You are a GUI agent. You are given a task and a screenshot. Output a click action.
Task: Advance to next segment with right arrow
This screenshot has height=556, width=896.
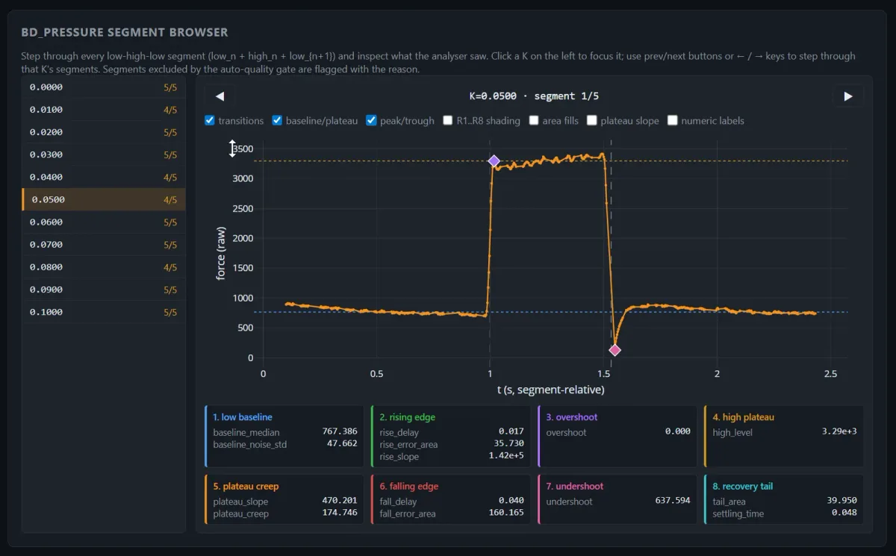click(848, 96)
